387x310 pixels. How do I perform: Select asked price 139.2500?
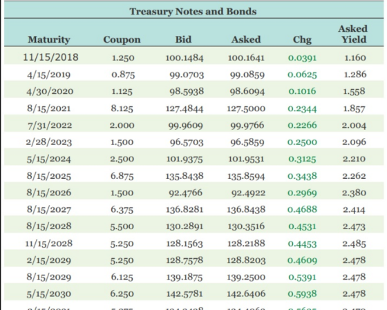[246, 277]
